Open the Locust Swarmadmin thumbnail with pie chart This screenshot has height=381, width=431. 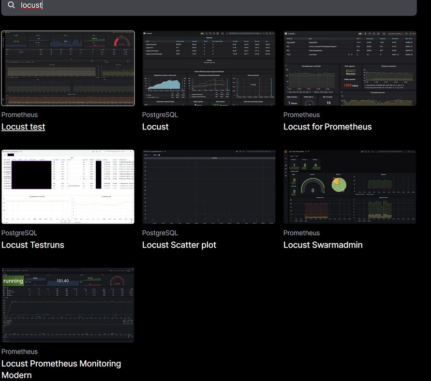click(x=350, y=187)
